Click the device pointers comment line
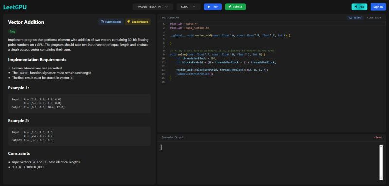This screenshot has width=389, height=186. pyautogui.click(x=222, y=51)
